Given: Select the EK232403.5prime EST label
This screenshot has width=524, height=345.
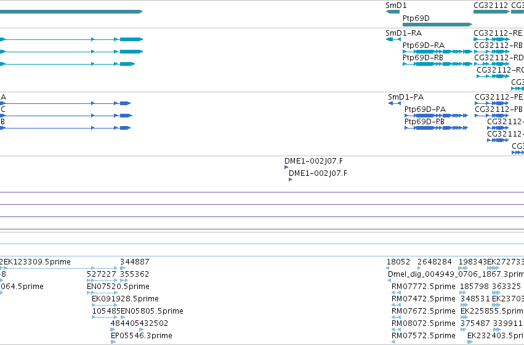Looking at the screenshot, I should coord(496,336).
